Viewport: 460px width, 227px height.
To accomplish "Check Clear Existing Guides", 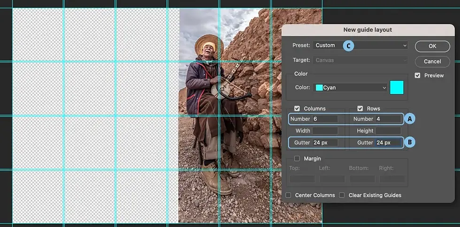I will pyautogui.click(x=342, y=196).
